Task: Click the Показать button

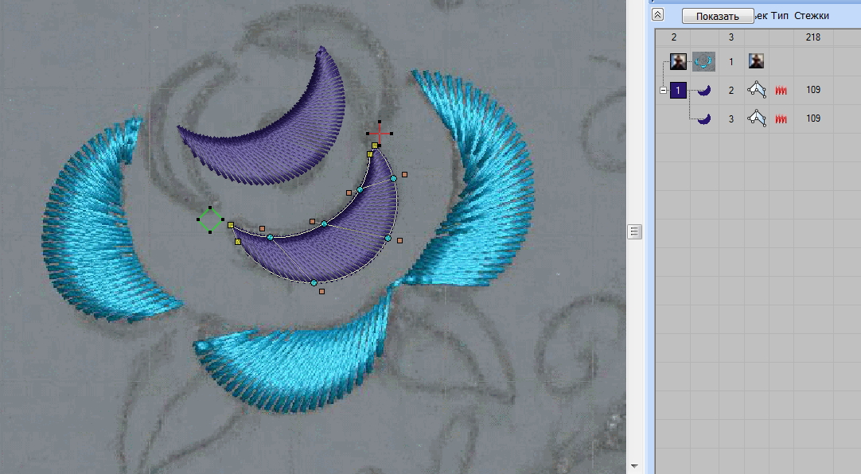Action: pos(717,16)
